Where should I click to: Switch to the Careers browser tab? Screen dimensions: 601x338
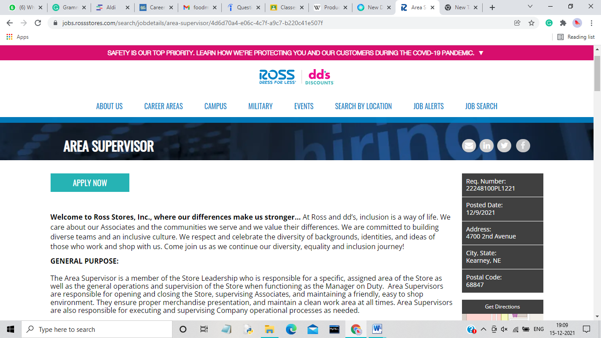(x=156, y=7)
